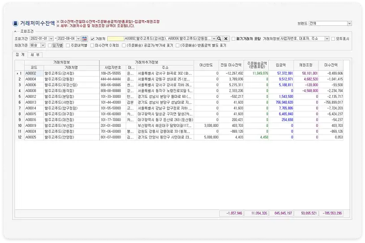Open the 거래처정보 dropdown
The image size is (365, 243).
click(327, 38)
